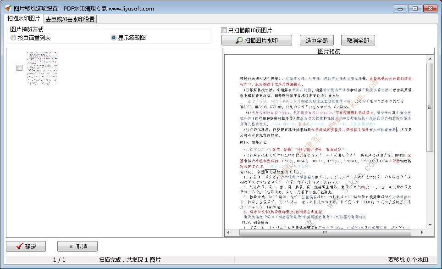Click the application logo in the title bar
The width and height of the screenshot is (442, 269).
coord(6,8)
